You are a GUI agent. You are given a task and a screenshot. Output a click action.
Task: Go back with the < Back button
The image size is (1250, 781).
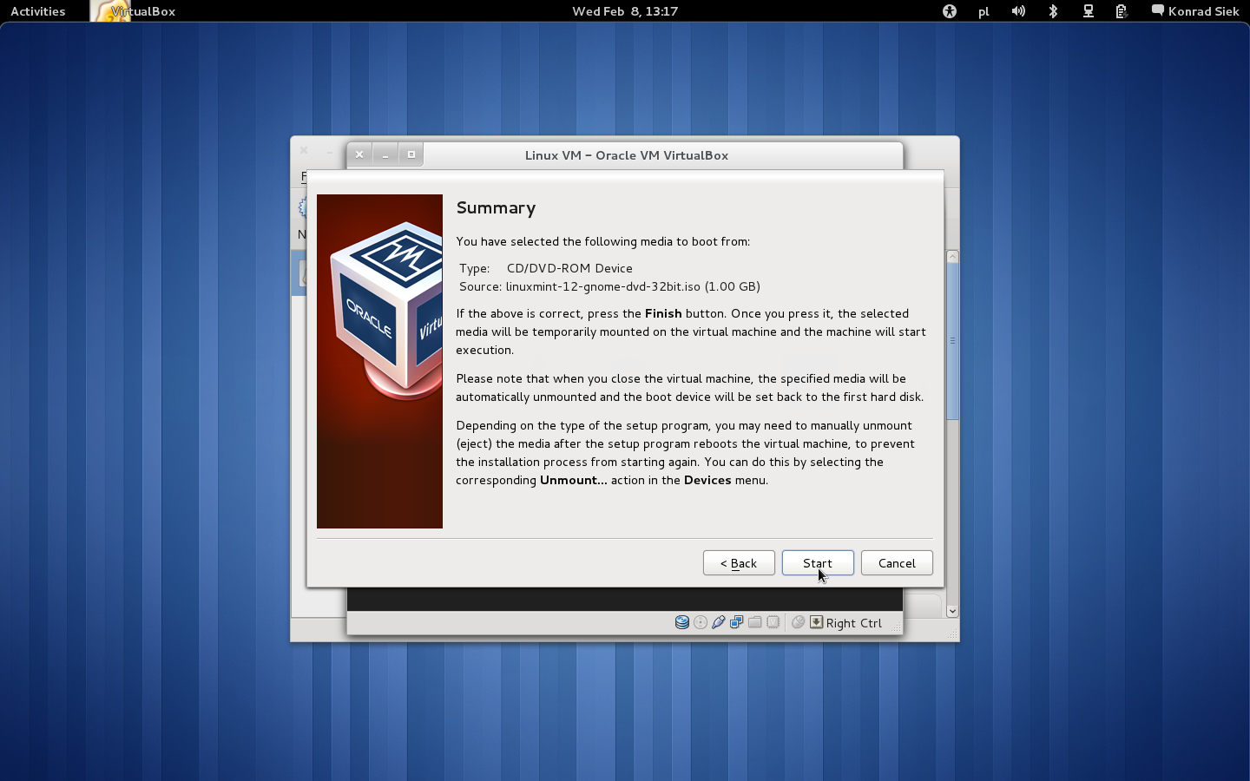point(739,563)
